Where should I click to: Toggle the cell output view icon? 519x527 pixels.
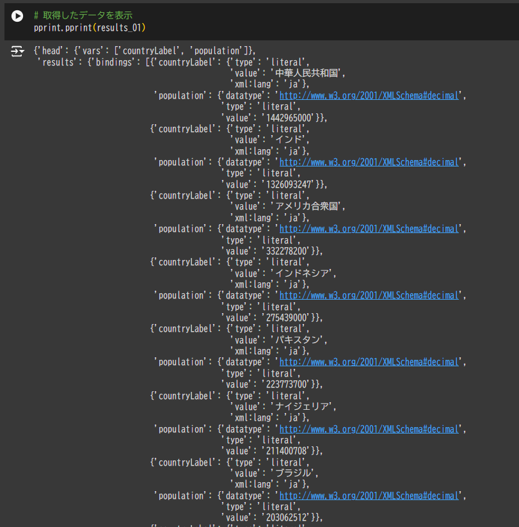coord(17,51)
